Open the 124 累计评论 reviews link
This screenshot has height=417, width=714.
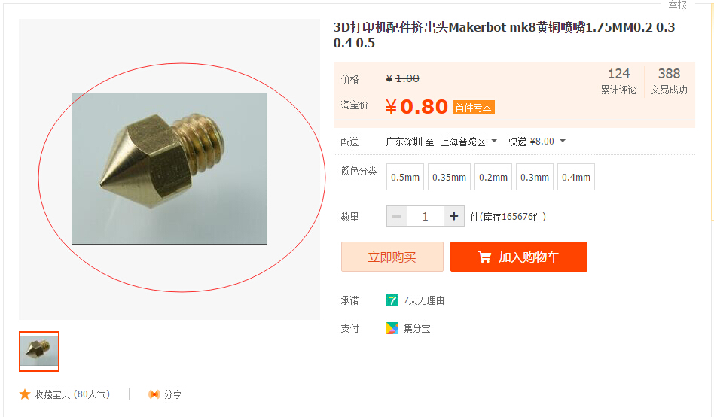coord(618,81)
